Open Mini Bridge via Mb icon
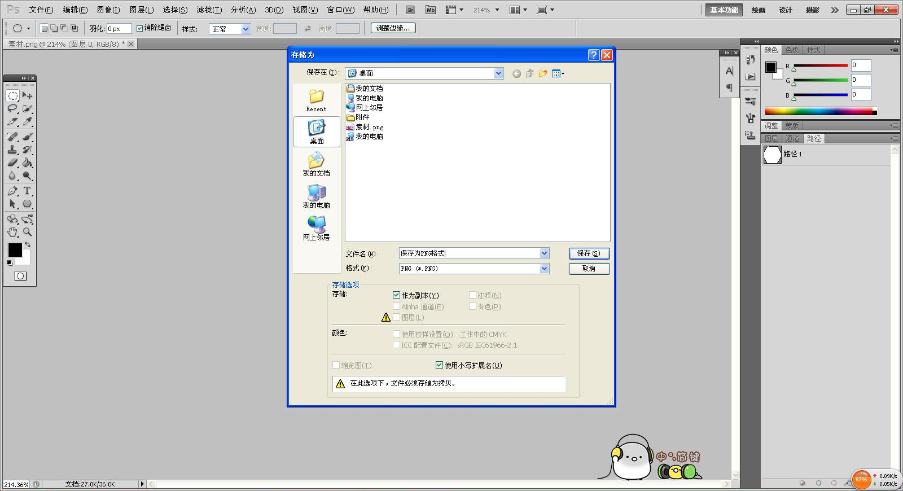The height and width of the screenshot is (491, 903). pyautogui.click(x=431, y=10)
